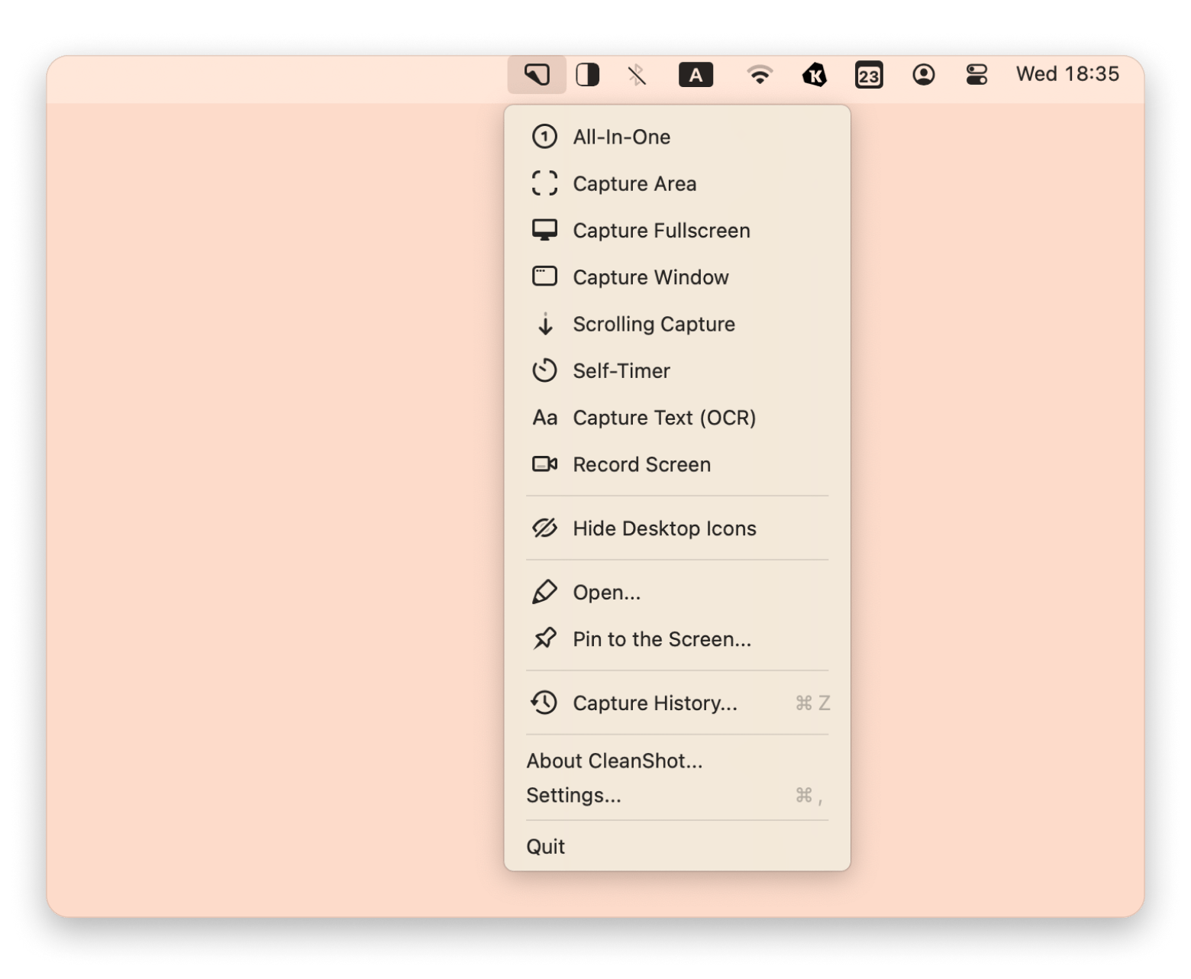Select Capture Area from the menu

pos(634,184)
